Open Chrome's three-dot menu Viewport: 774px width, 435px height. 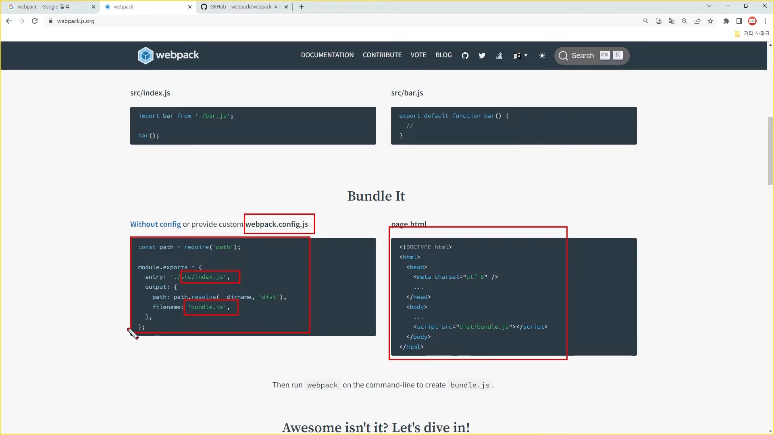point(766,21)
